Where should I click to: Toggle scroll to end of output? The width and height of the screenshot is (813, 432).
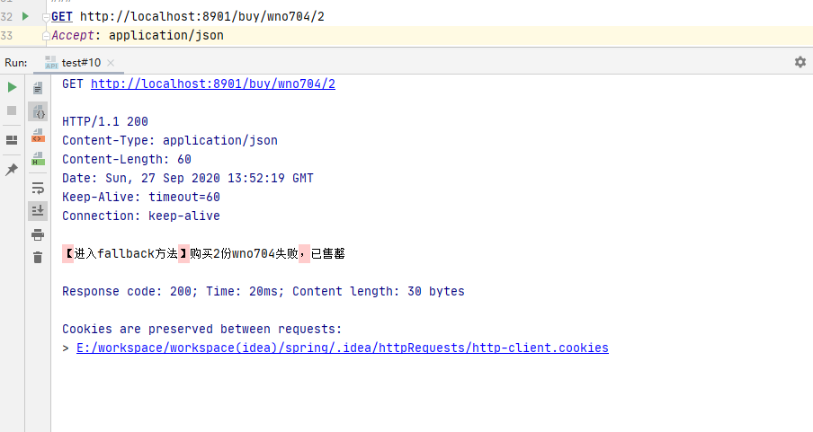[x=38, y=211]
